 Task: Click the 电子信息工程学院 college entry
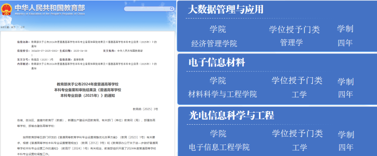pyautogui.click(x=219, y=147)
